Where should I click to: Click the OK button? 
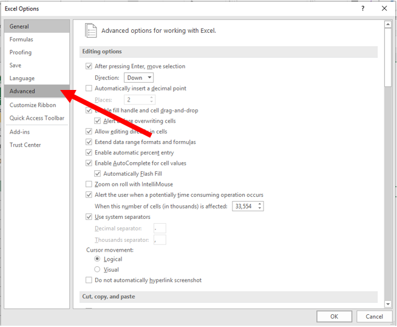tap(334, 316)
